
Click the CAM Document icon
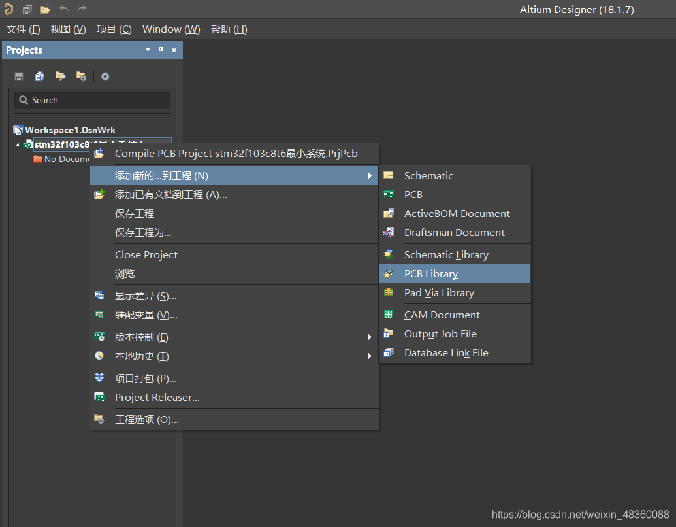coord(389,314)
